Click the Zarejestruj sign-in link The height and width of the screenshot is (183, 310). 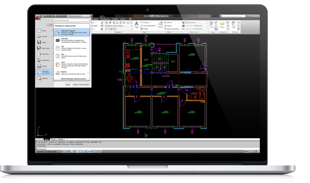pyautogui.click(x=255, y=16)
